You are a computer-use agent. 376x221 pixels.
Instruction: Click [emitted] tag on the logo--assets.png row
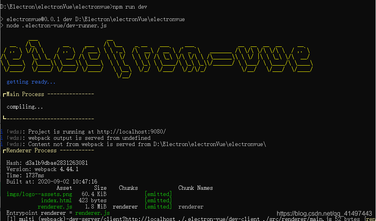158,194
